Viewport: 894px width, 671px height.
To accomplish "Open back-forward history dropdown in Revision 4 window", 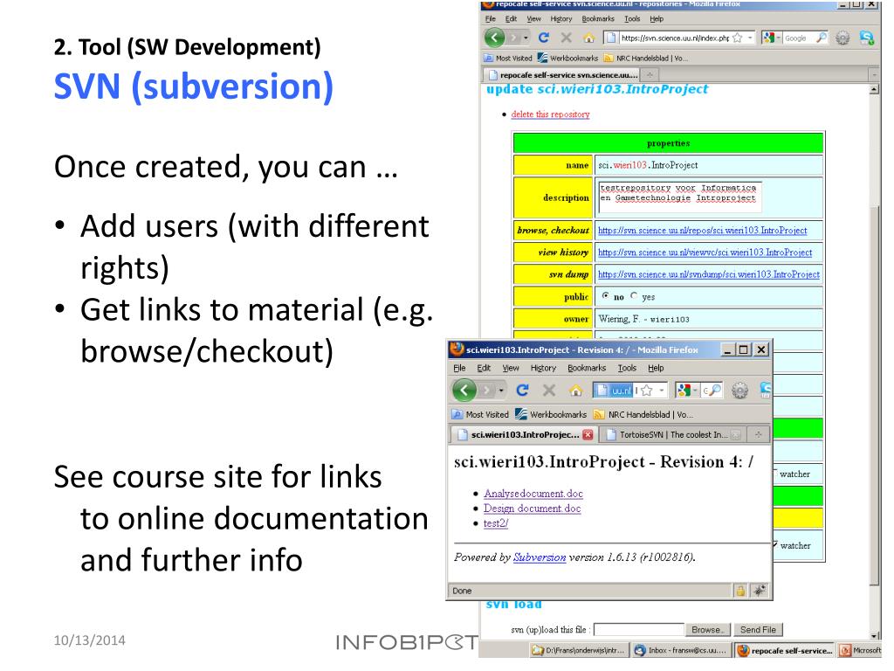I will pos(501,391).
